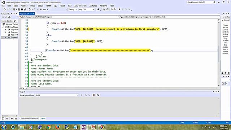Switch to Code Definition Window tab
The width and height of the screenshot is (231, 130).
29,118
